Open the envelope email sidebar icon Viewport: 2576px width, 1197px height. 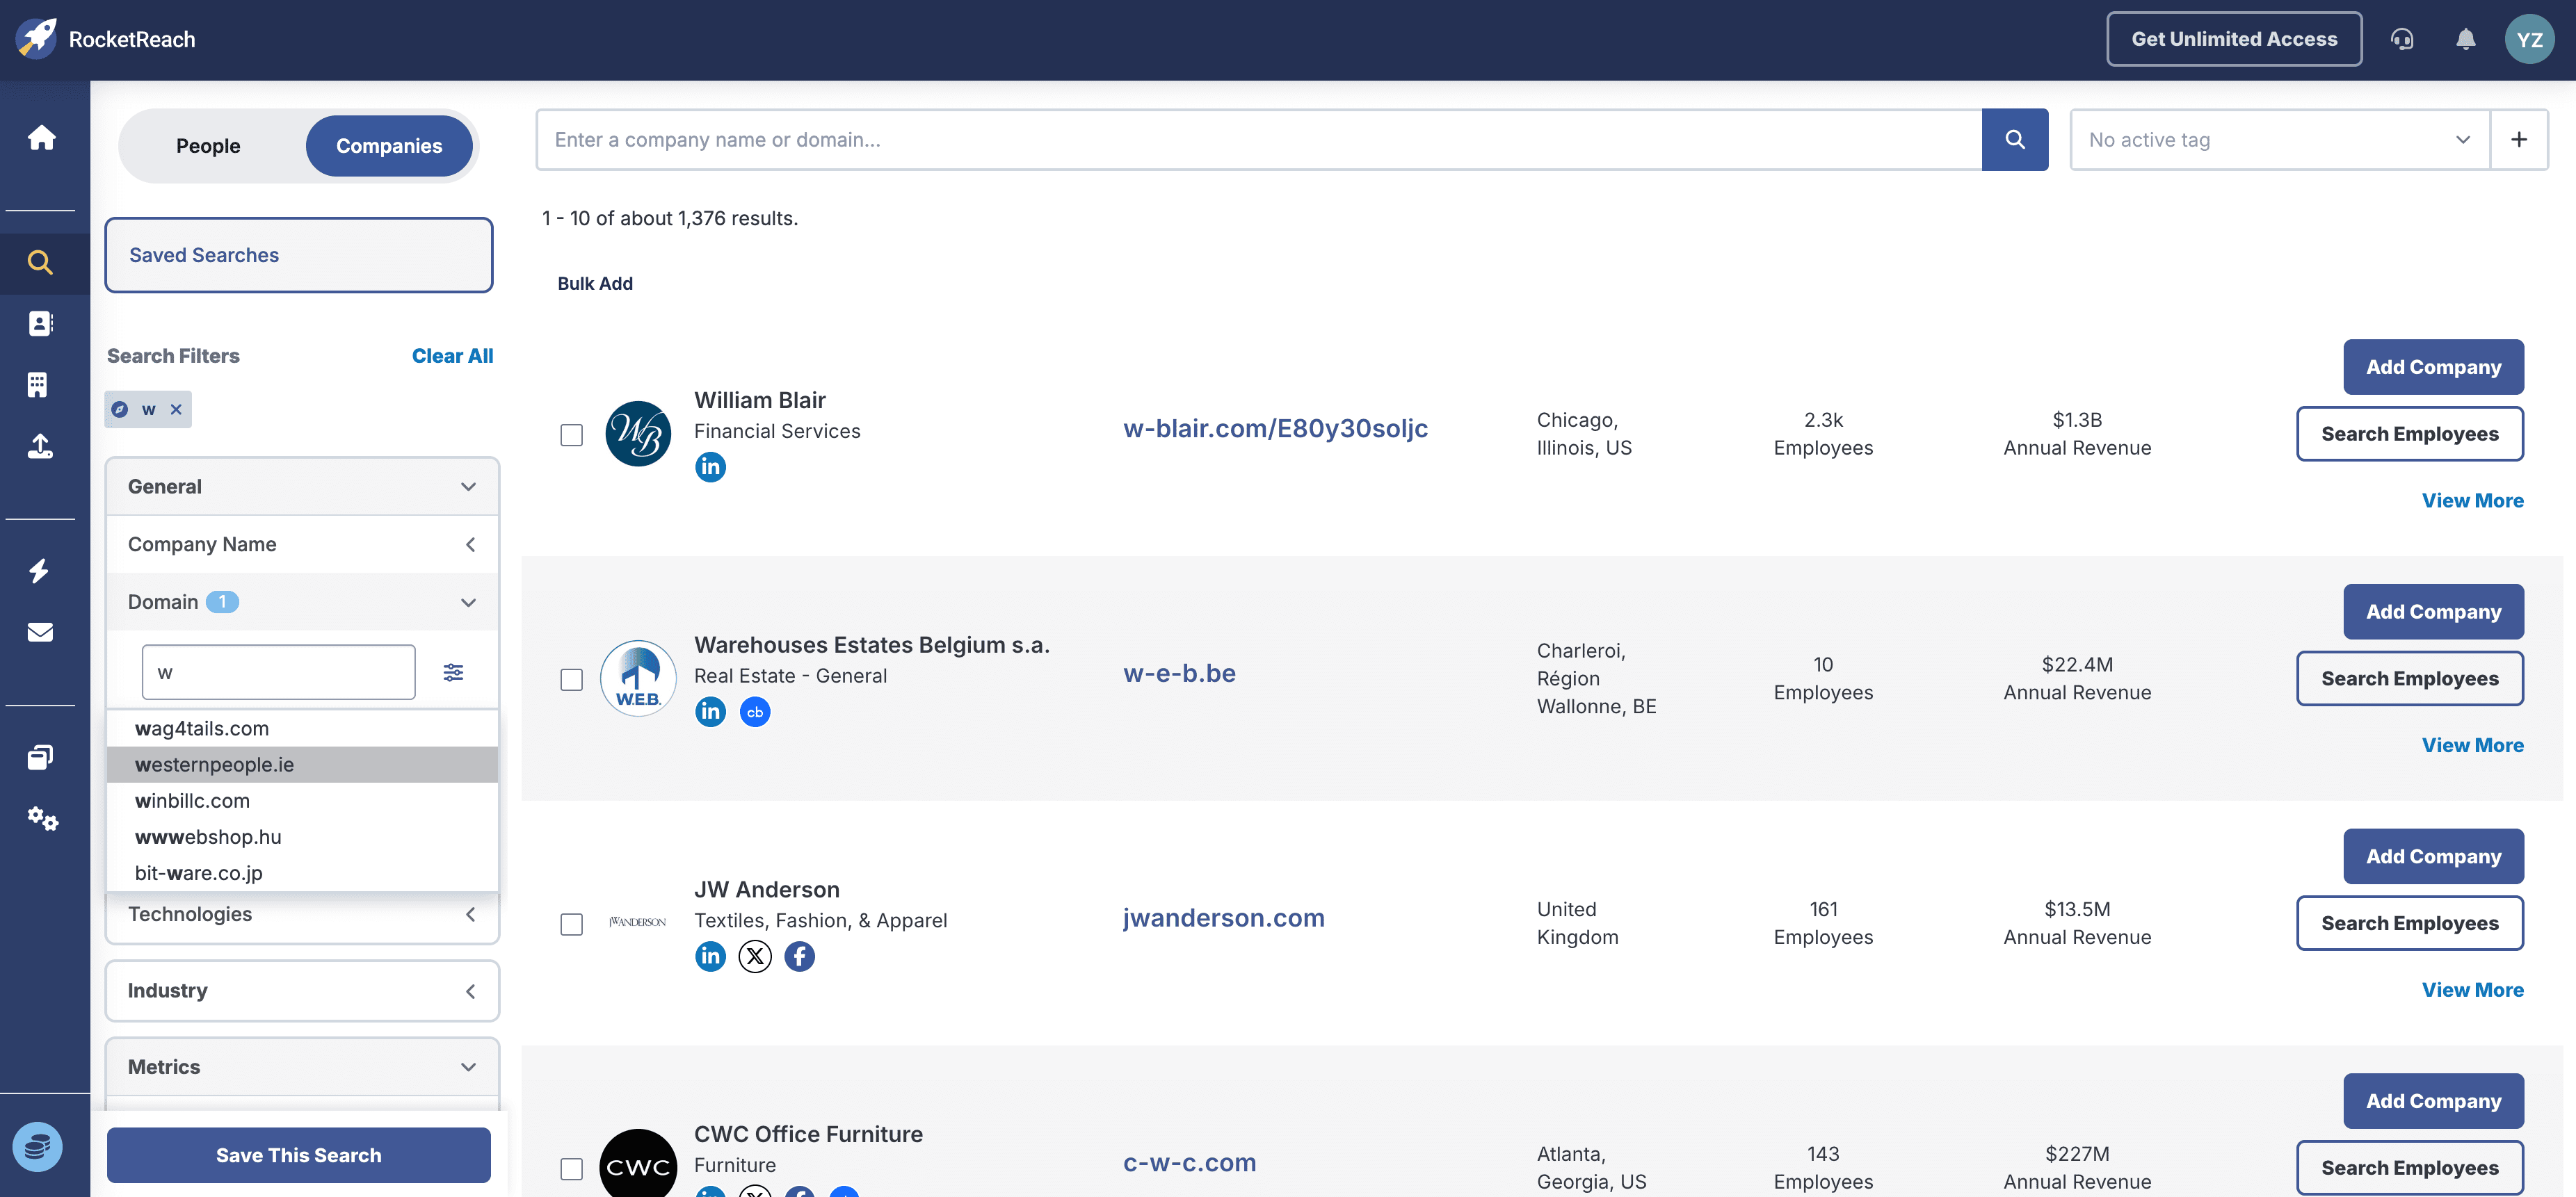[40, 633]
